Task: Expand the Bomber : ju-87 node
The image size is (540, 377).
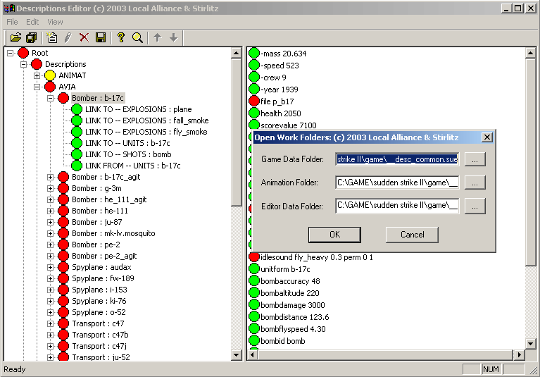Action: 50,222
